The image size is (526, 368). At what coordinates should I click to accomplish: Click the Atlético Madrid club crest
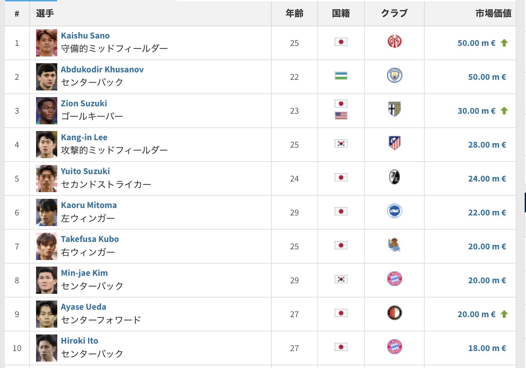coord(394,143)
